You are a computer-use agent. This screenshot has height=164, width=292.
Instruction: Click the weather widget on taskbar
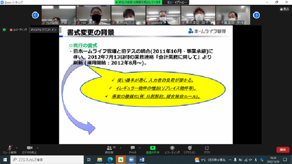pyautogui.click(x=210, y=160)
